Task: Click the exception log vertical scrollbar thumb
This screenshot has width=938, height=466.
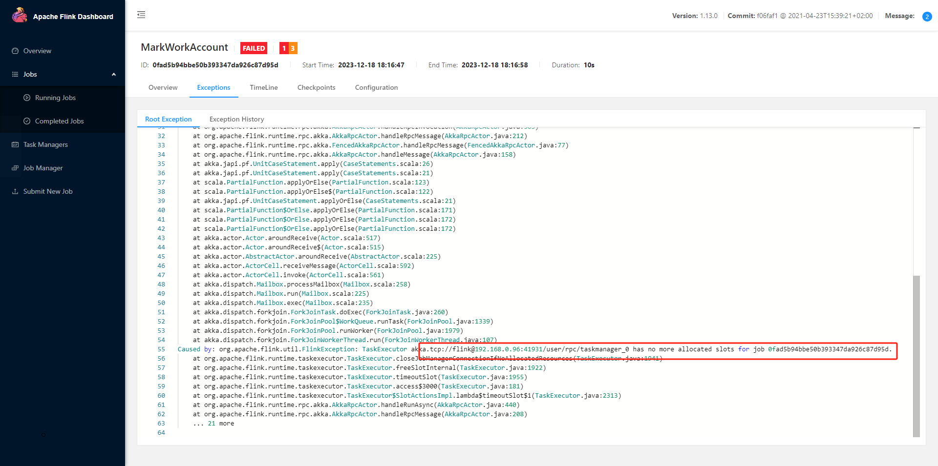Action: [x=917, y=356]
